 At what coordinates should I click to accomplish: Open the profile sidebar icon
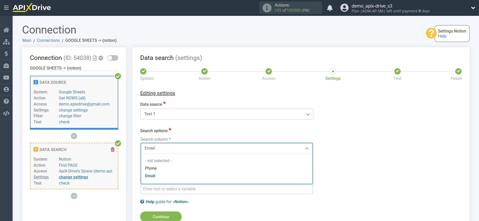coord(6,89)
